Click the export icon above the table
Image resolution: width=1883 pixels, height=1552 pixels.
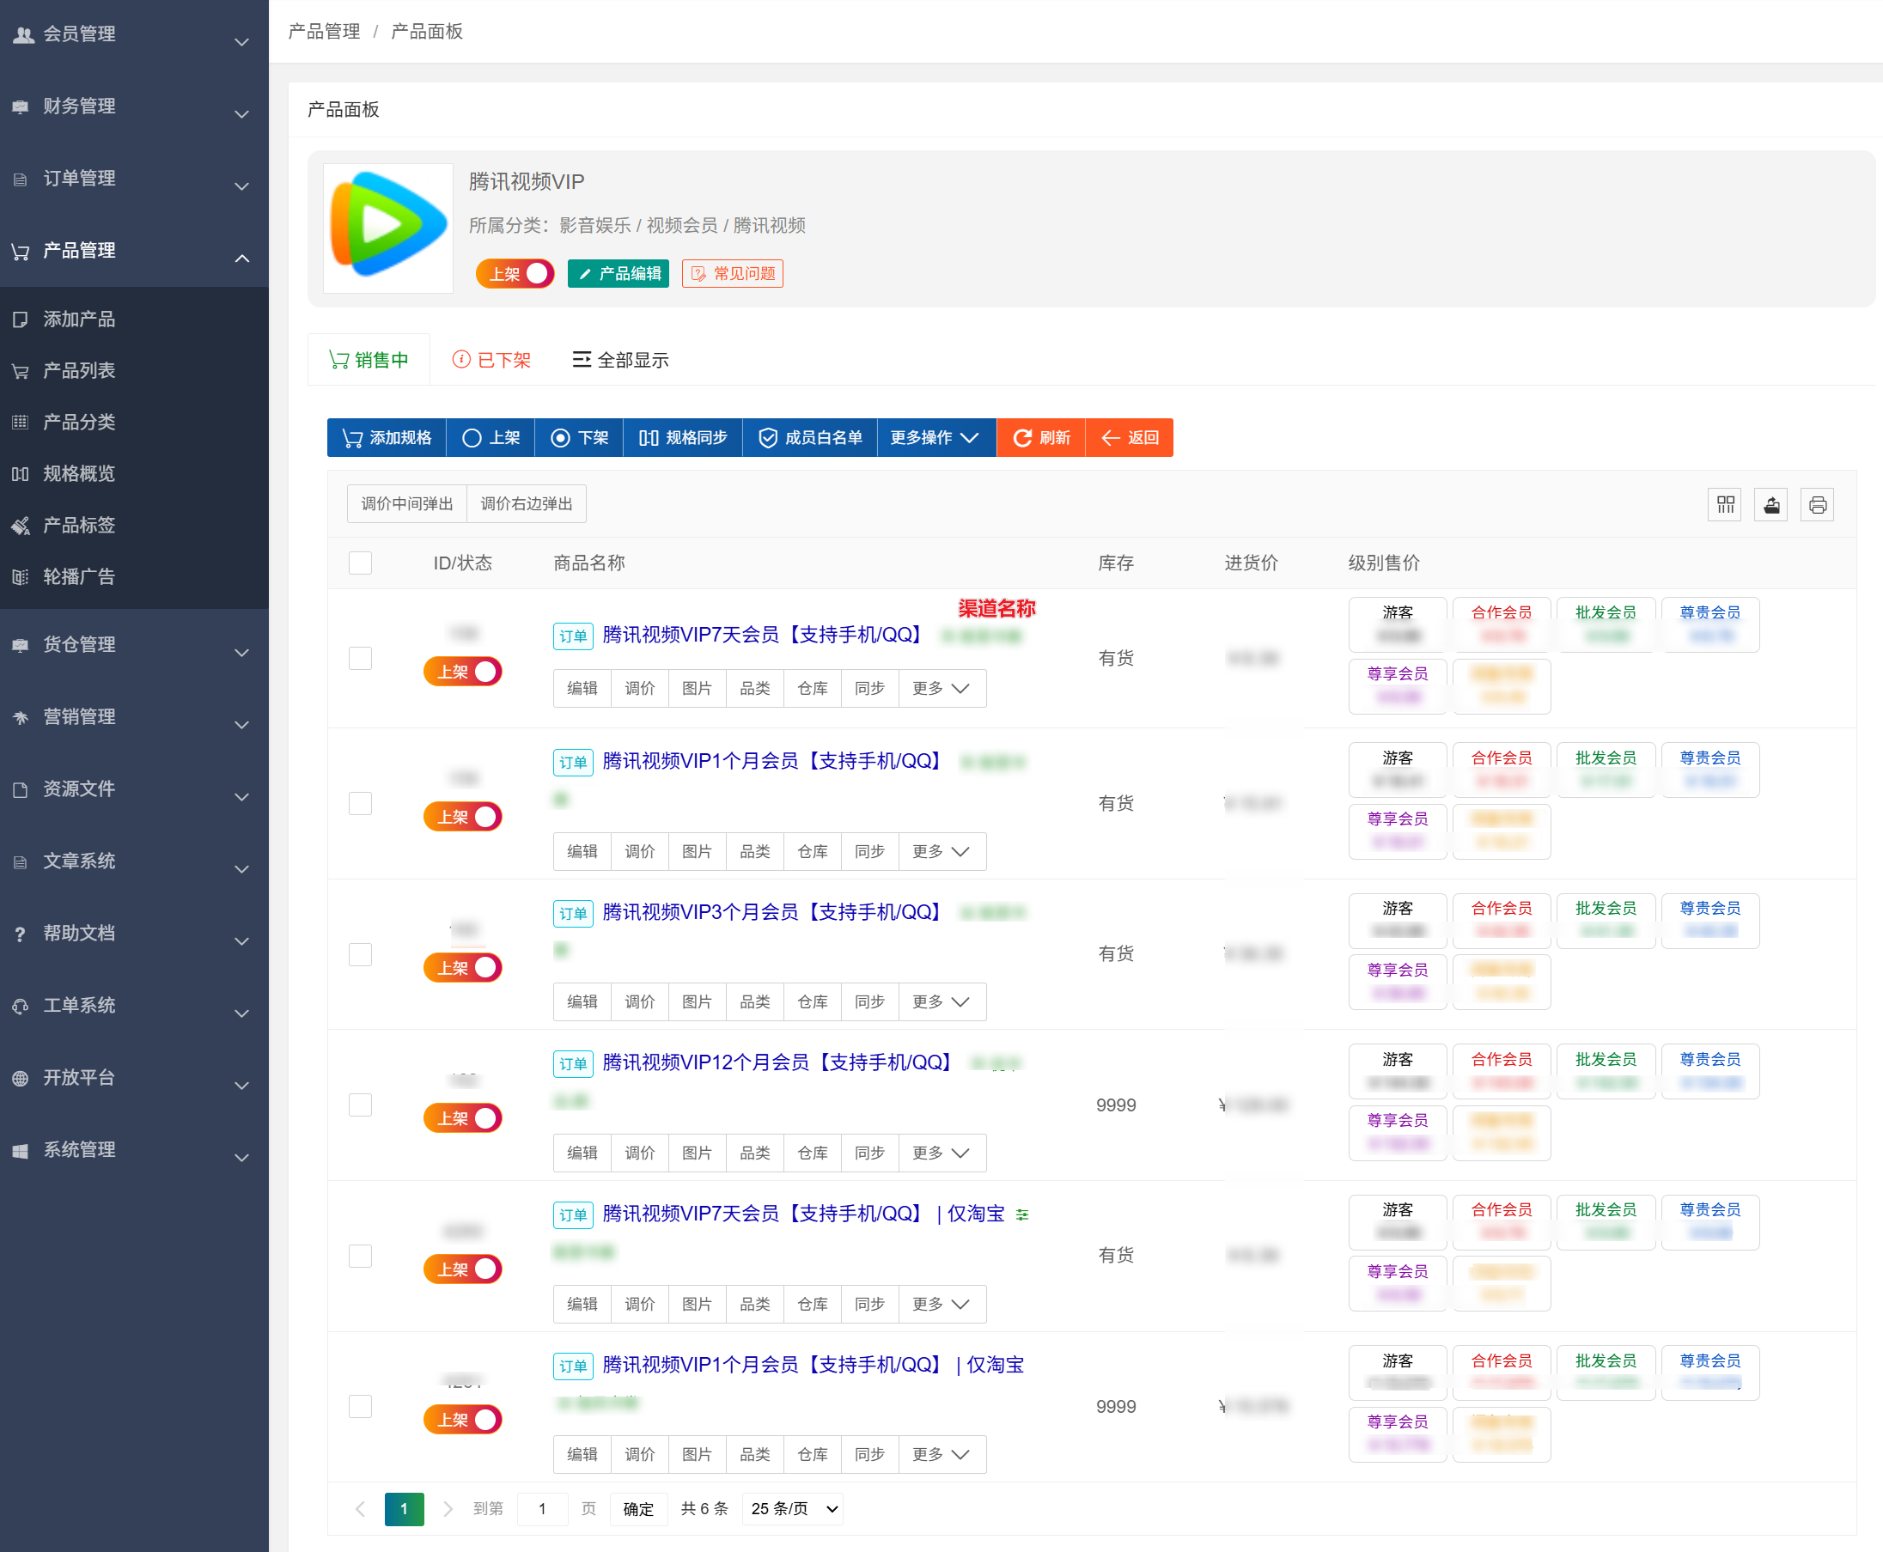click(x=1771, y=505)
